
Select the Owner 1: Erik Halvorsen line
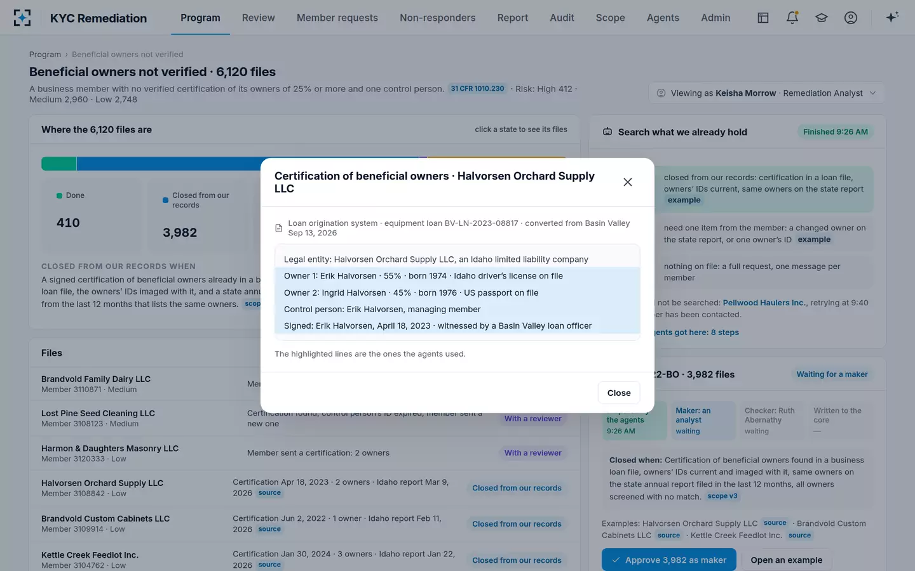tap(457, 276)
